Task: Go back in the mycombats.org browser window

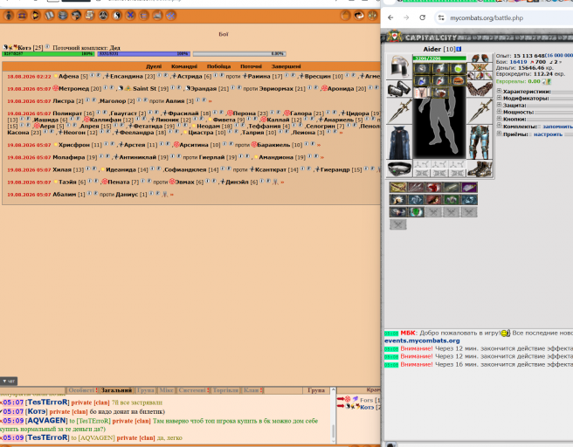Action: pyautogui.click(x=390, y=17)
